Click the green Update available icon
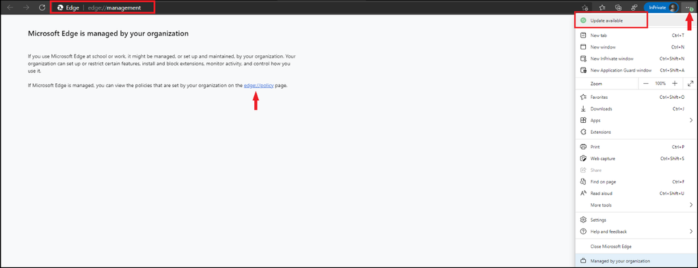This screenshot has height=268, width=698. pyautogui.click(x=583, y=21)
